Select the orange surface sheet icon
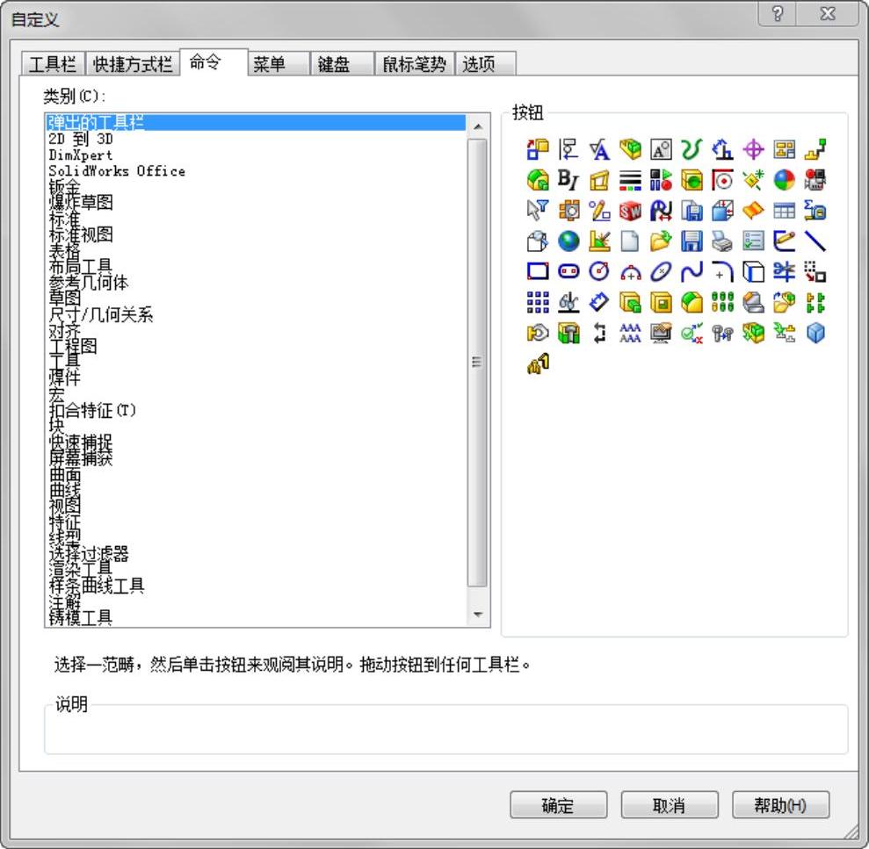869x849 pixels. point(753,211)
